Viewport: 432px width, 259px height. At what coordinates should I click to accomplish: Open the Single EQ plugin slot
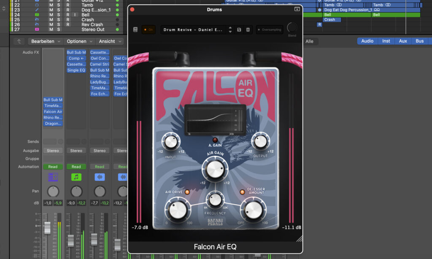[x=76, y=70]
